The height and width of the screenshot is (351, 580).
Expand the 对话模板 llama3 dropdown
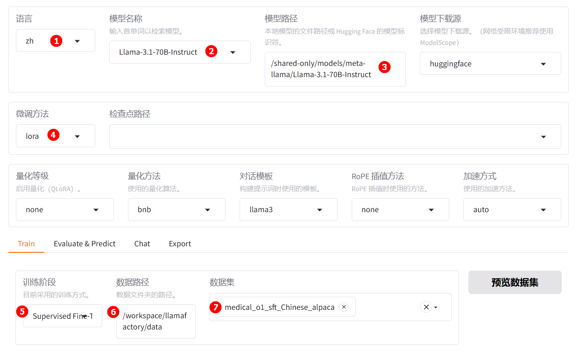319,210
